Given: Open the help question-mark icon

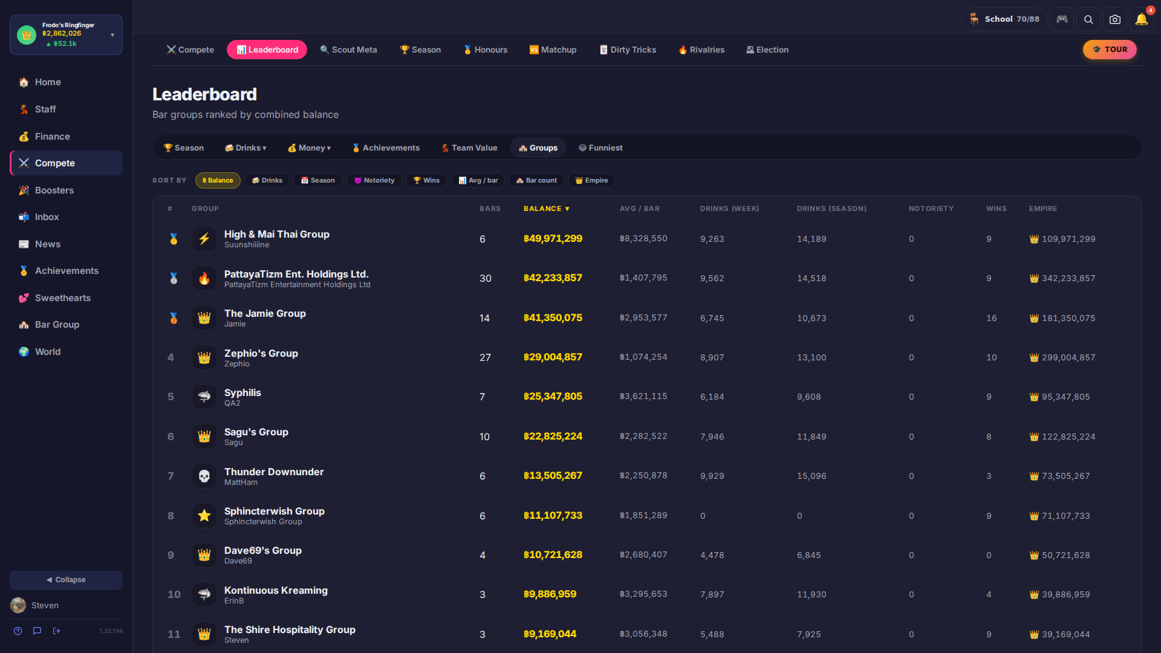Looking at the screenshot, I should 18,631.
